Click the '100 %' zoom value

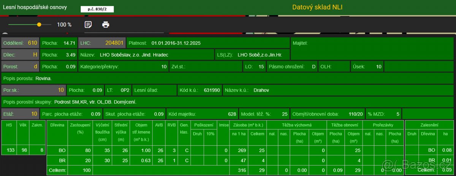(x=64, y=25)
